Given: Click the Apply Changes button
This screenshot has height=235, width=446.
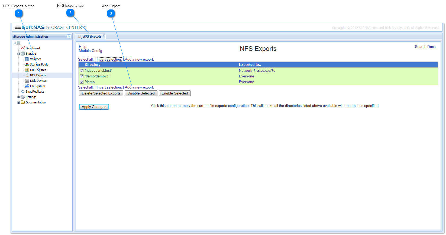Looking at the screenshot, I should [94, 107].
